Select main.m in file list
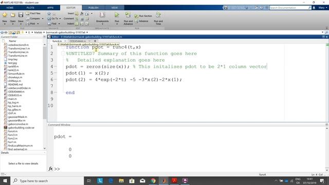 [12, 99]
